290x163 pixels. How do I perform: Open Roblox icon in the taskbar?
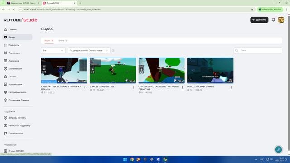[158, 159]
